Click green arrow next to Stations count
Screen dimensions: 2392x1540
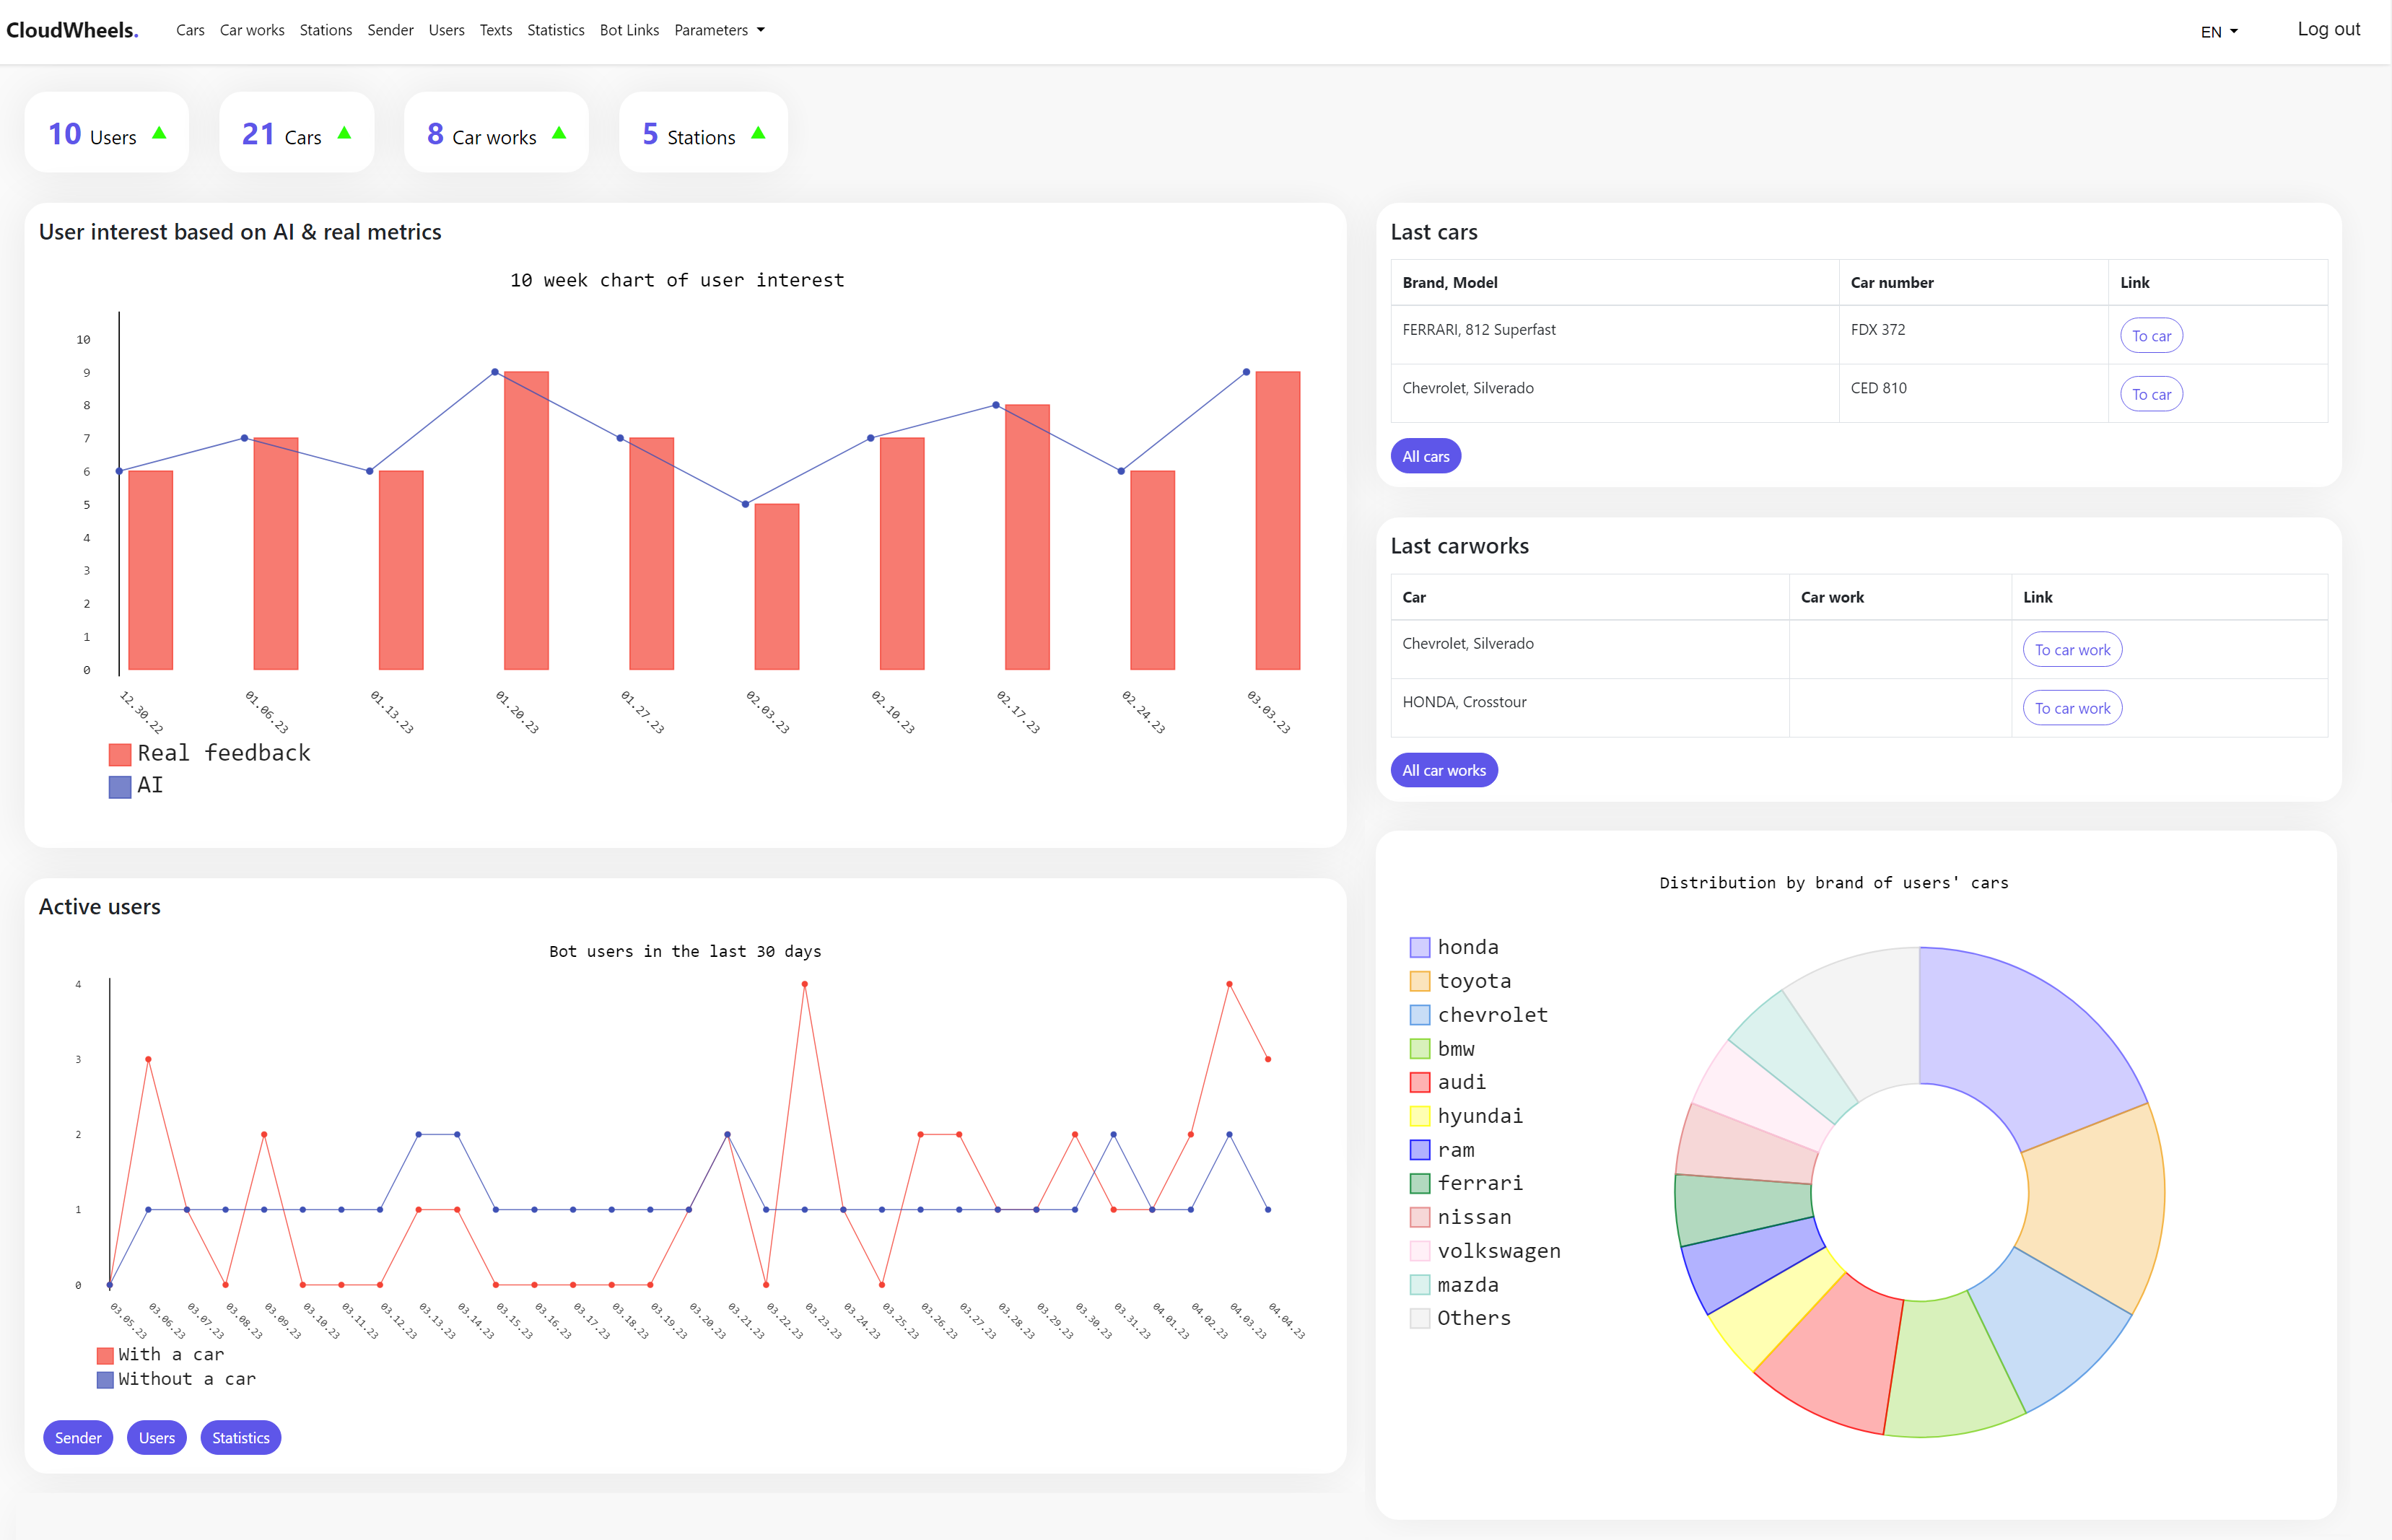click(x=758, y=133)
